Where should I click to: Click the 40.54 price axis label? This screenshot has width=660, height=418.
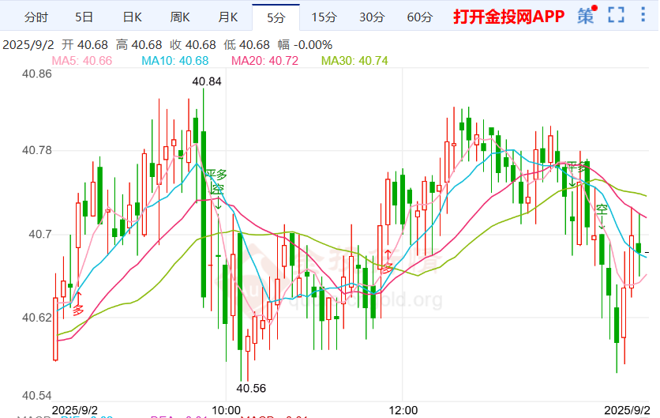[x=37, y=396]
